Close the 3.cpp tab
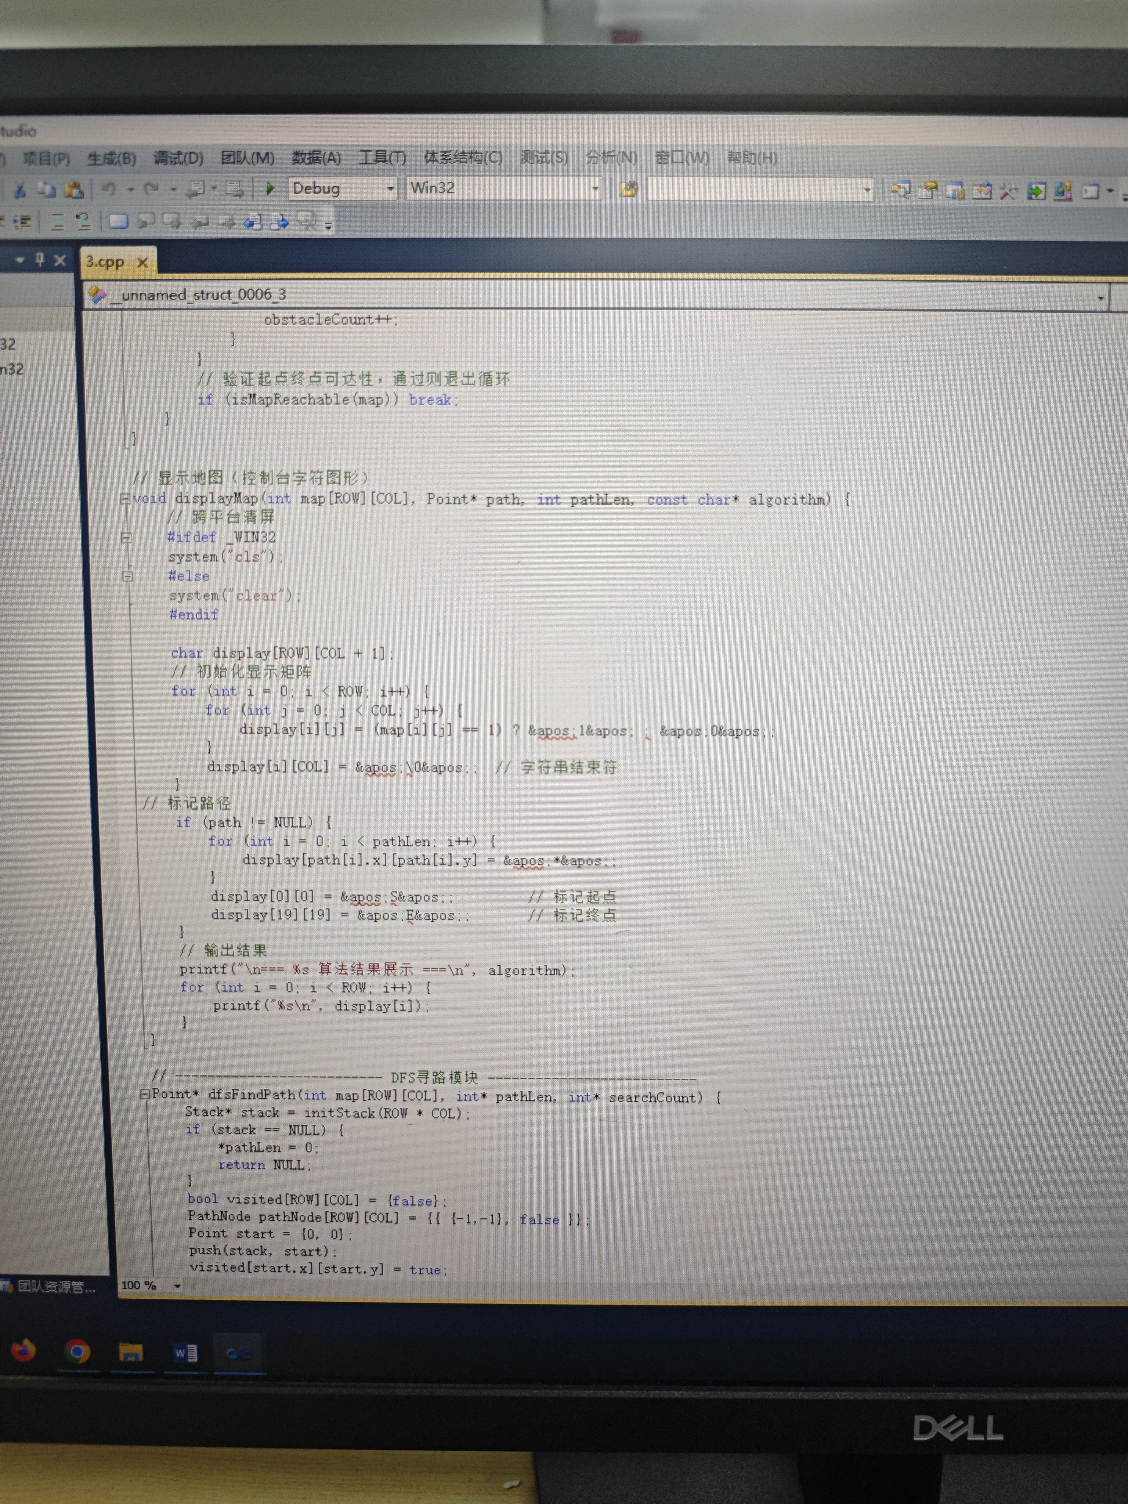Screen dimensions: 1128x1504 142,263
